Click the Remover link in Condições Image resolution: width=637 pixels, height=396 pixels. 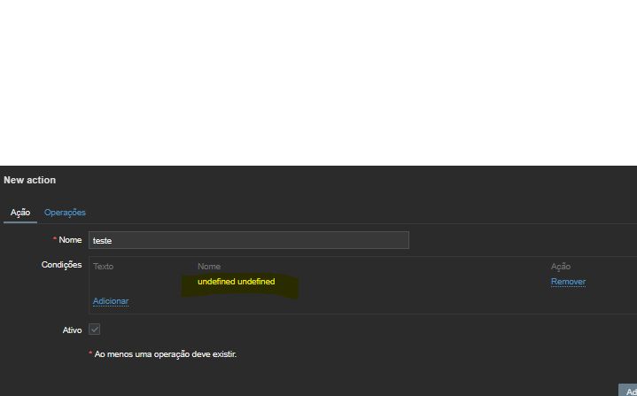click(568, 282)
